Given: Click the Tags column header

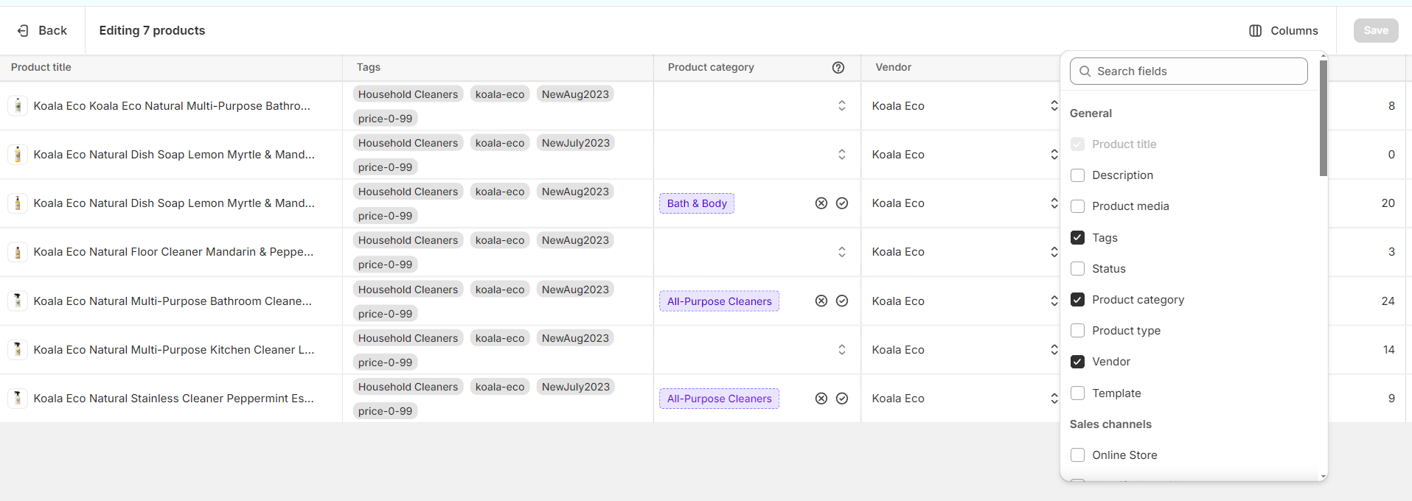Looking at the screenshot, I should (x=369, y=67).
